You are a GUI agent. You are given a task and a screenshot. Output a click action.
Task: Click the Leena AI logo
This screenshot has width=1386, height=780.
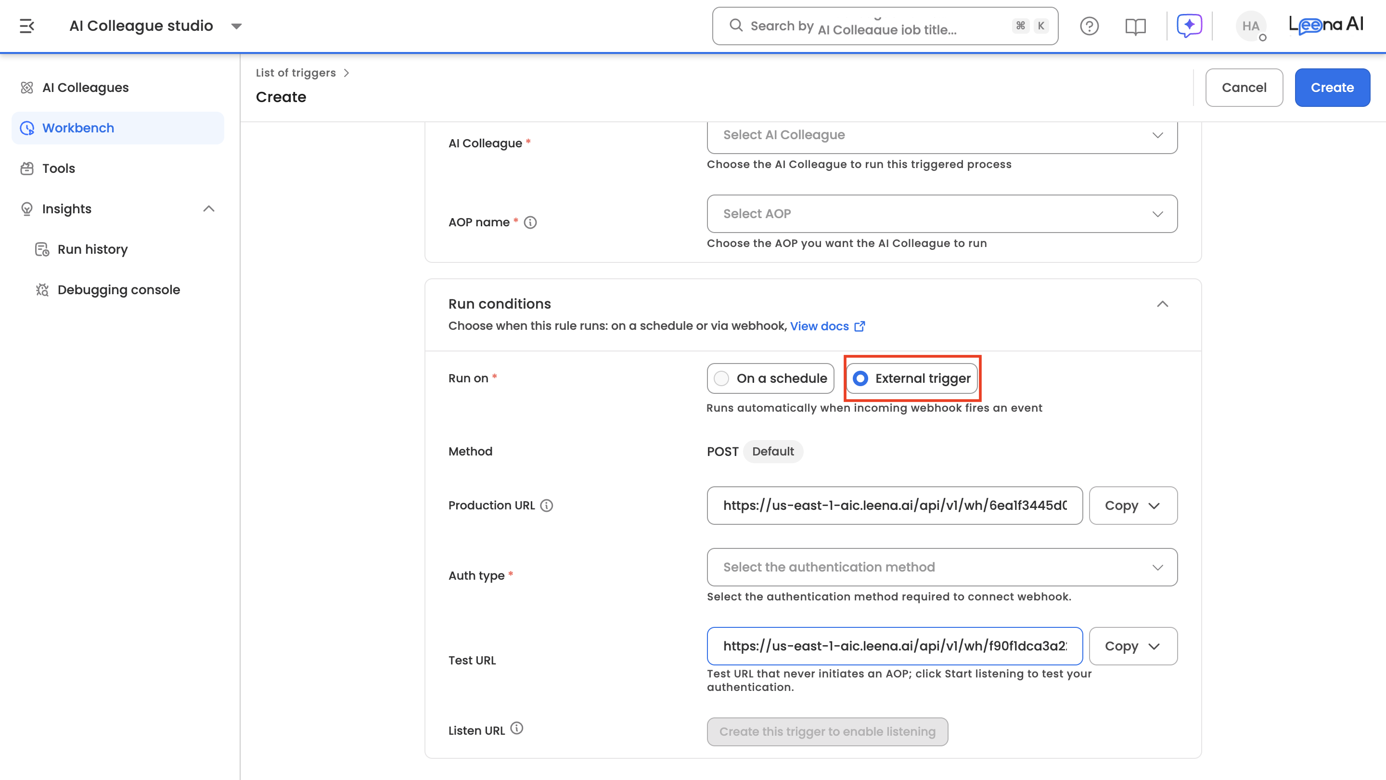click(x=1326, y=25)
